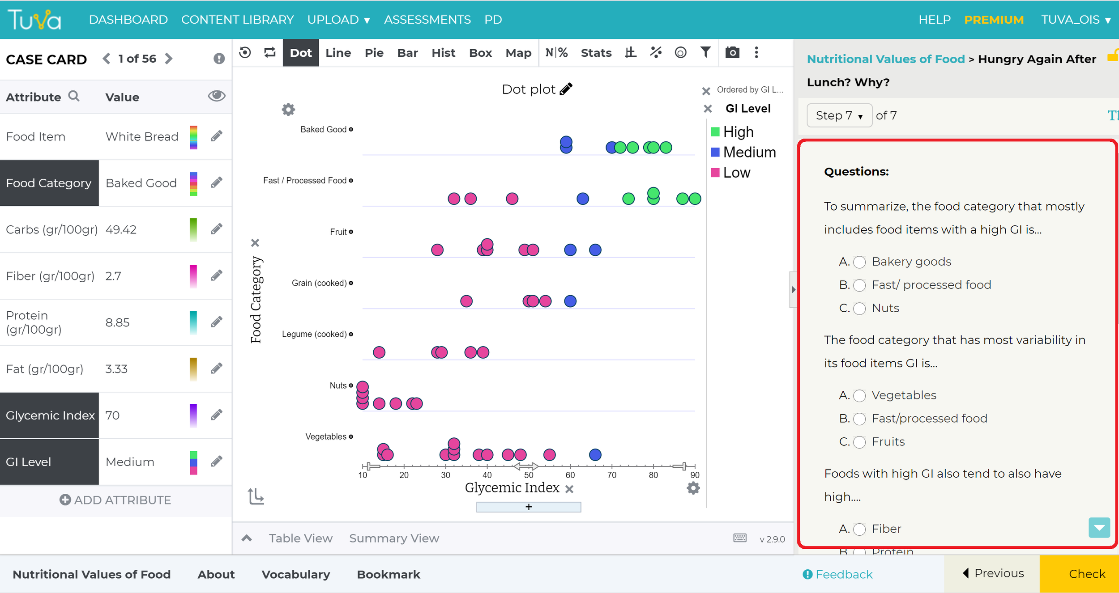Open the Feedback link
Image resolution: width=1119 pixels, height=593 pixels.
click(x=837, y=574)
